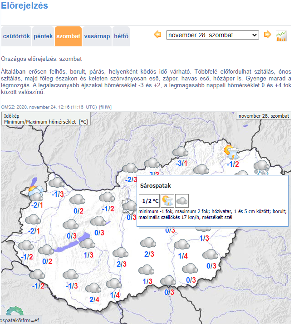This screenshot has height=324, width=294.
Task: Click the [flHW] link below forecast text
Action: pyautogui.click(x=105, y=107)
